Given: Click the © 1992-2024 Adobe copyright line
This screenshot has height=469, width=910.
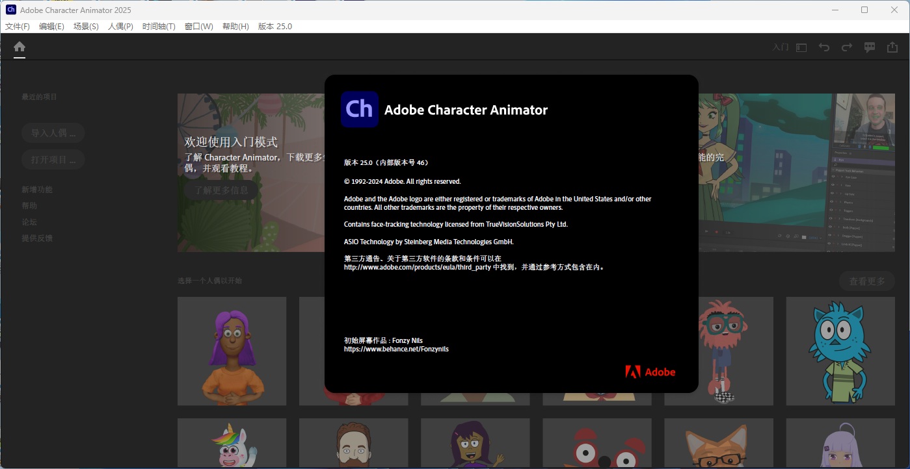Looking at the screenshot, I should coord(402,181).
